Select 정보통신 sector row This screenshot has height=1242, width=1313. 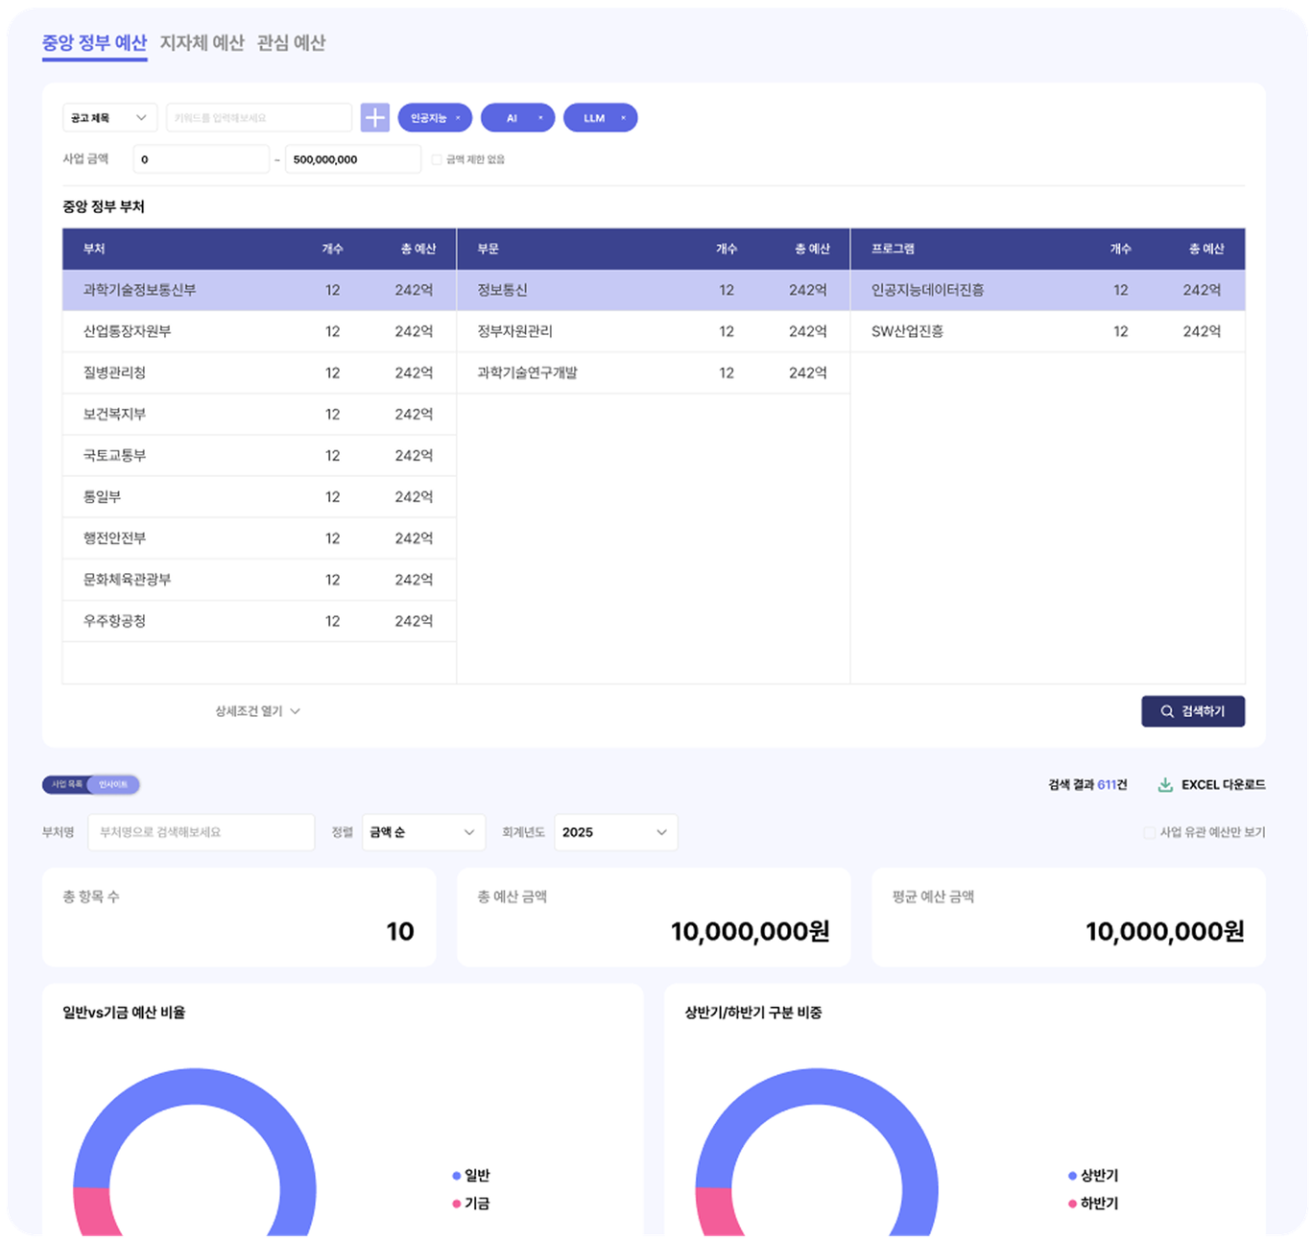(x=654, y=290)
